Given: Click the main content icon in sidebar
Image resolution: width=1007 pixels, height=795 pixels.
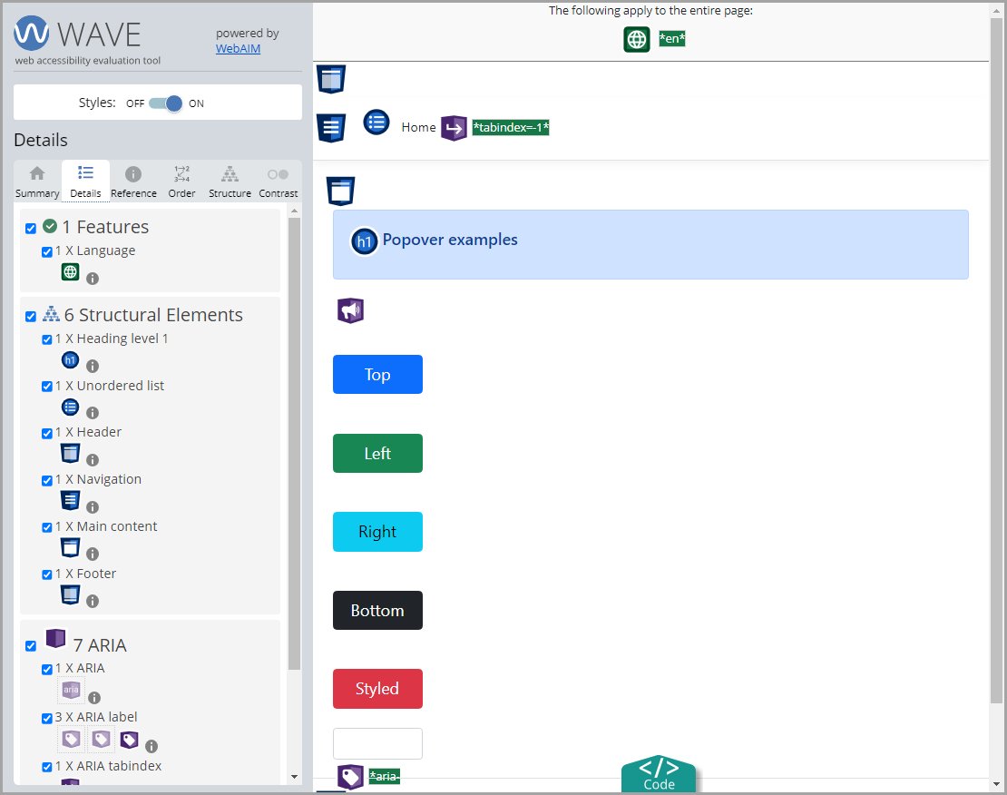Looking at the screenshot, I should (71, 547).
